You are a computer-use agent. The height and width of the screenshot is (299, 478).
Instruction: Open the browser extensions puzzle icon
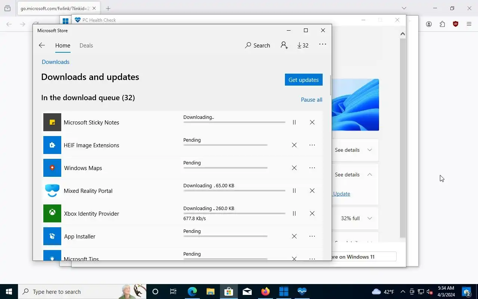click(x=442, y=24)
